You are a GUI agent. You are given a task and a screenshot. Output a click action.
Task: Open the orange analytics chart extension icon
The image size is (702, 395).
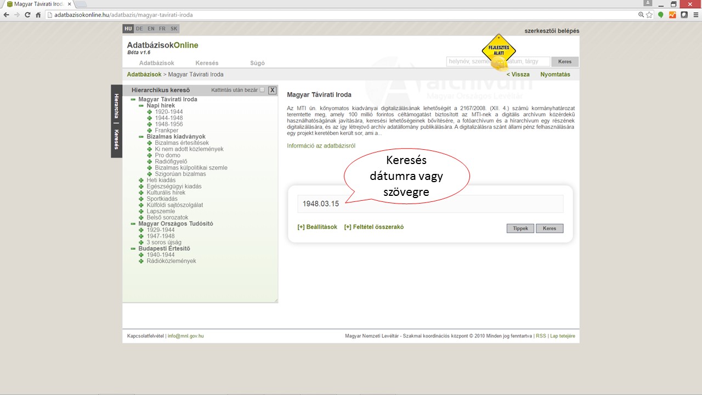click(672, 15)
